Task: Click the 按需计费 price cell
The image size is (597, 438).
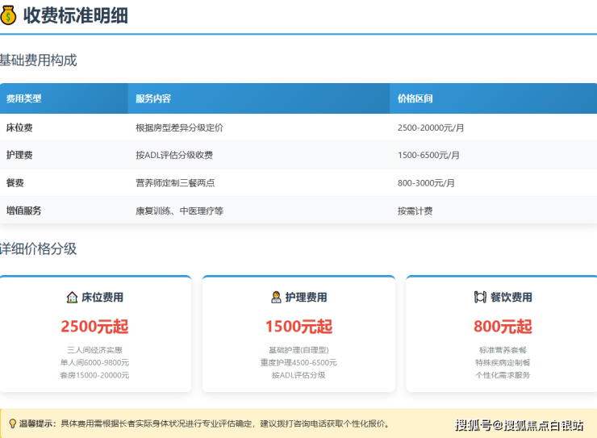Action: coord(415,211)
